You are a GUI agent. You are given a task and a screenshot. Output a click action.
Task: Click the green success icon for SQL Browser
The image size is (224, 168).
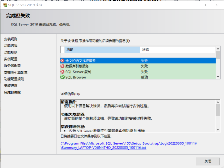(62, 77)
